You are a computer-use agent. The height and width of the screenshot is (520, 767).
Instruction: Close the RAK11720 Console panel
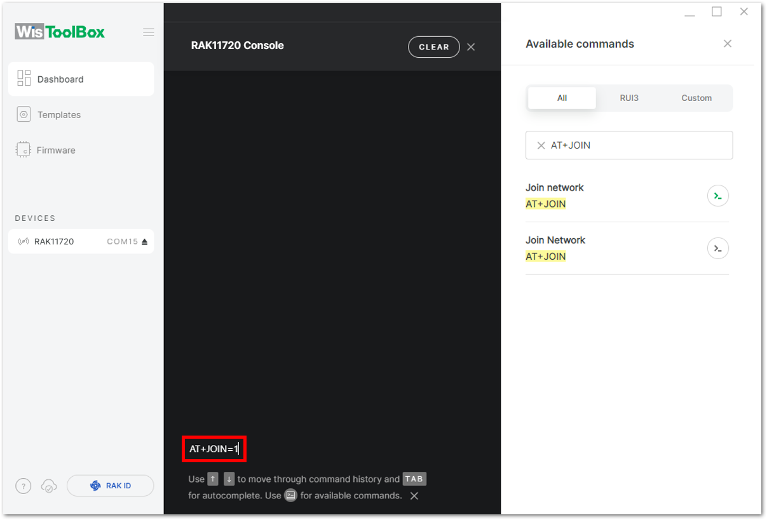[x=471, y=47]
